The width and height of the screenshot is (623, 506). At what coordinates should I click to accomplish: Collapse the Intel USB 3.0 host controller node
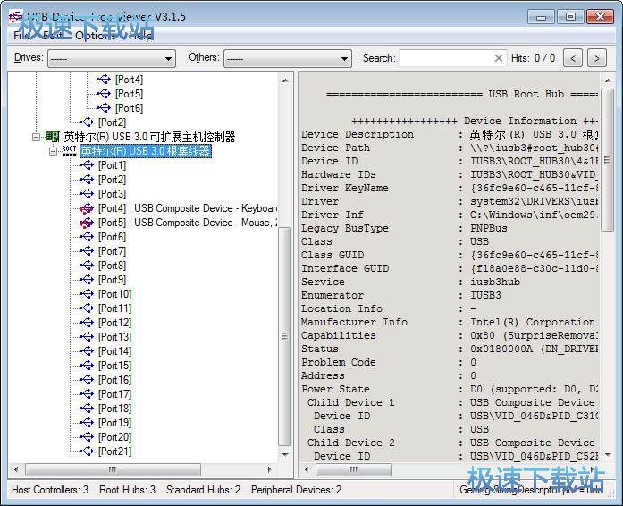(x=37, y=137)
